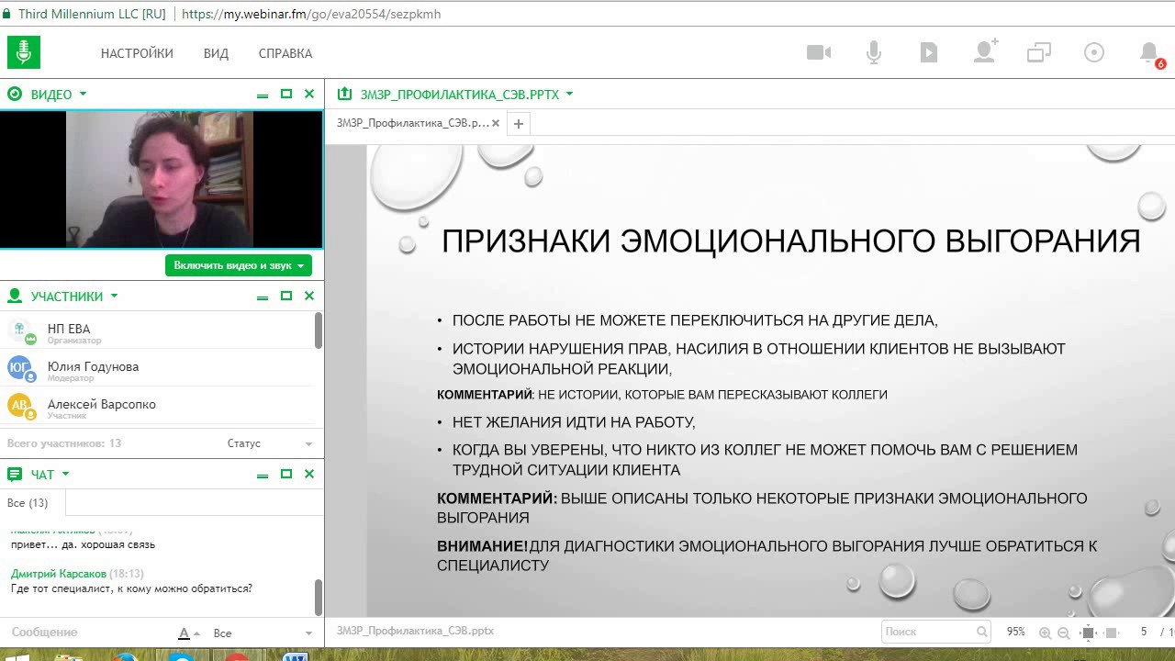
Task: Click the ВИДЕО panel eye icon
Action: pos(15,94)
